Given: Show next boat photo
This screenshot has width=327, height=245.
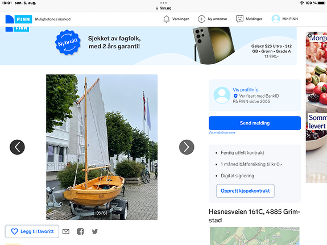Looking at the screenshot, I should pos(187,147).
